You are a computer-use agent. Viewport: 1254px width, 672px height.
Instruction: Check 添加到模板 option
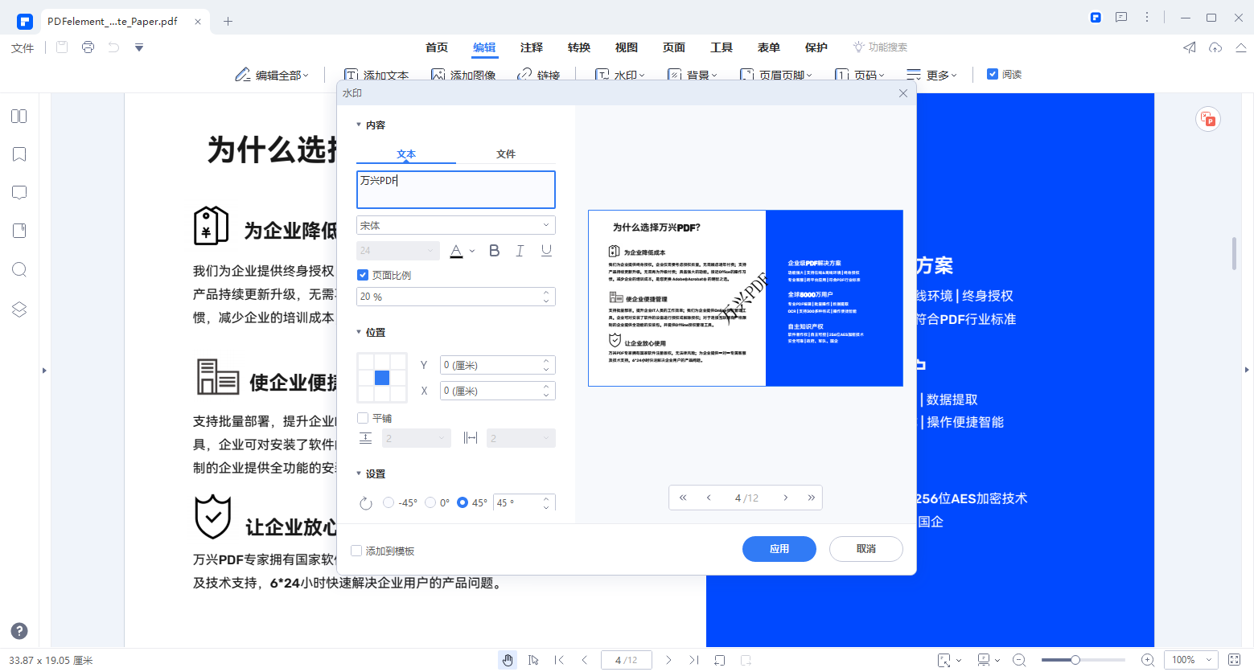click(356, 551)
